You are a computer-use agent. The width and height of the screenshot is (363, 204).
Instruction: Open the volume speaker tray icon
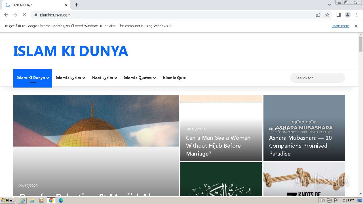click(x=322, y=200)
